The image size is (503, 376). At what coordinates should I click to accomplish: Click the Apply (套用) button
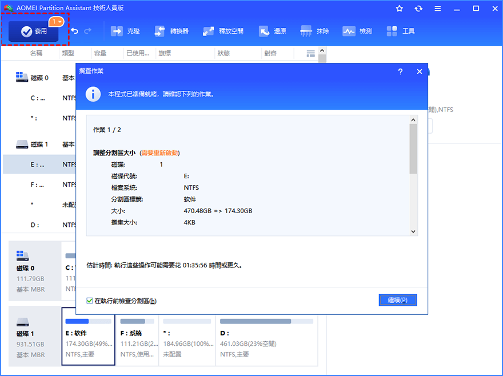33,31
